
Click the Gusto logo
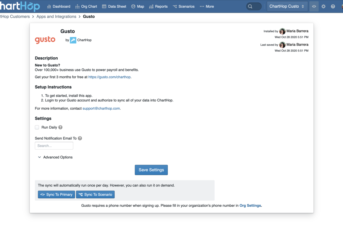[x=45, y=40]
